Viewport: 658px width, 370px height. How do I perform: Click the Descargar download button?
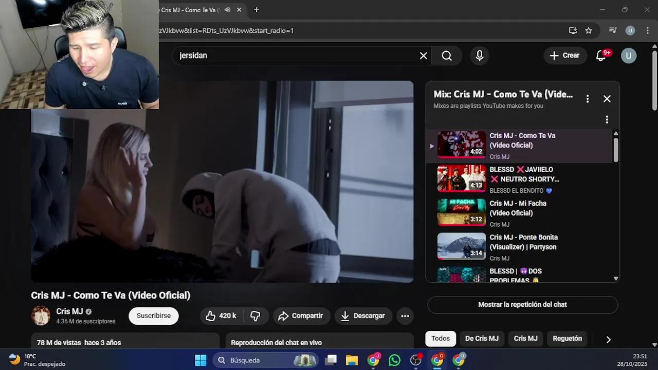(363, 316)
